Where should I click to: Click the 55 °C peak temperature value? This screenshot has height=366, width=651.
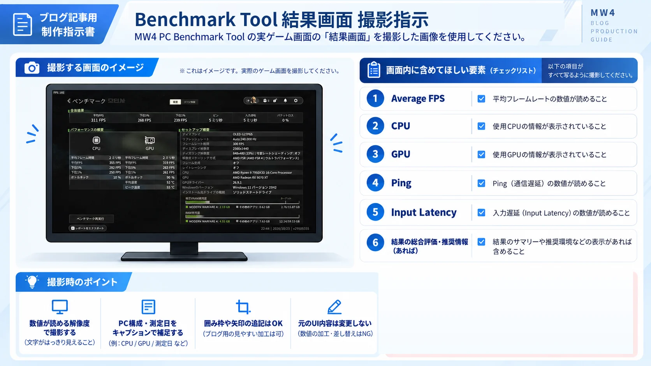tap(171, 187)
